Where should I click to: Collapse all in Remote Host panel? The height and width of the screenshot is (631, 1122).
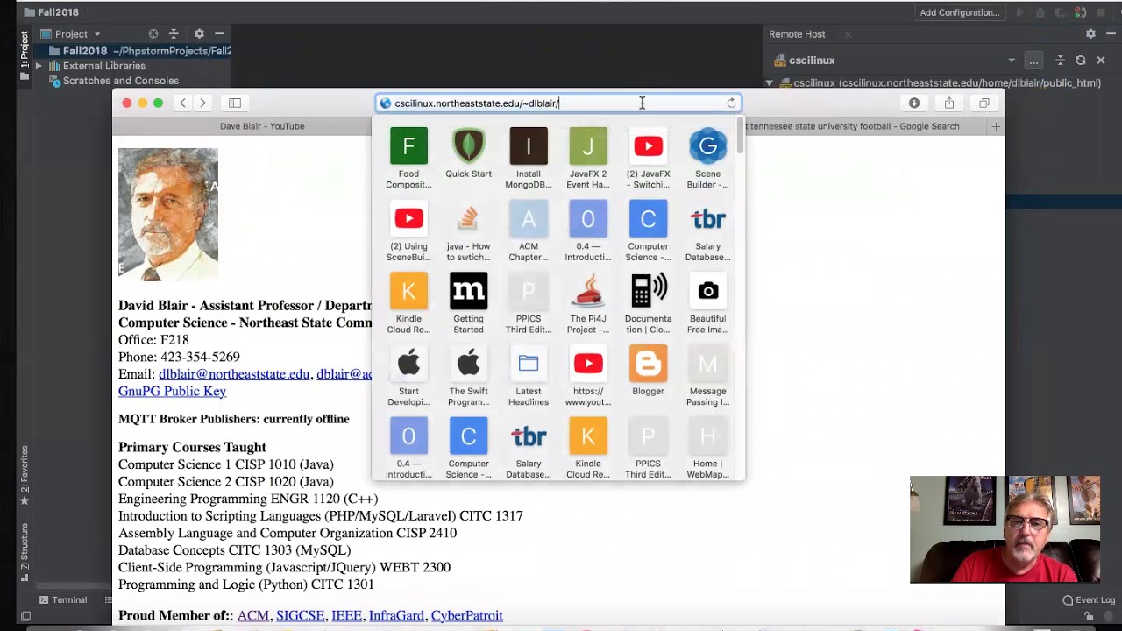(1060, 60)
